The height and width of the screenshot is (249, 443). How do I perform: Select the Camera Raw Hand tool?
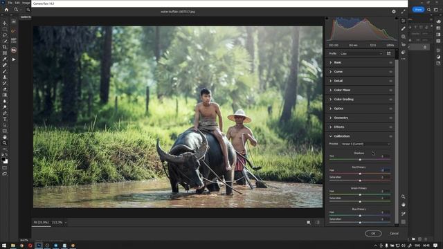click(x=403, y=205)
